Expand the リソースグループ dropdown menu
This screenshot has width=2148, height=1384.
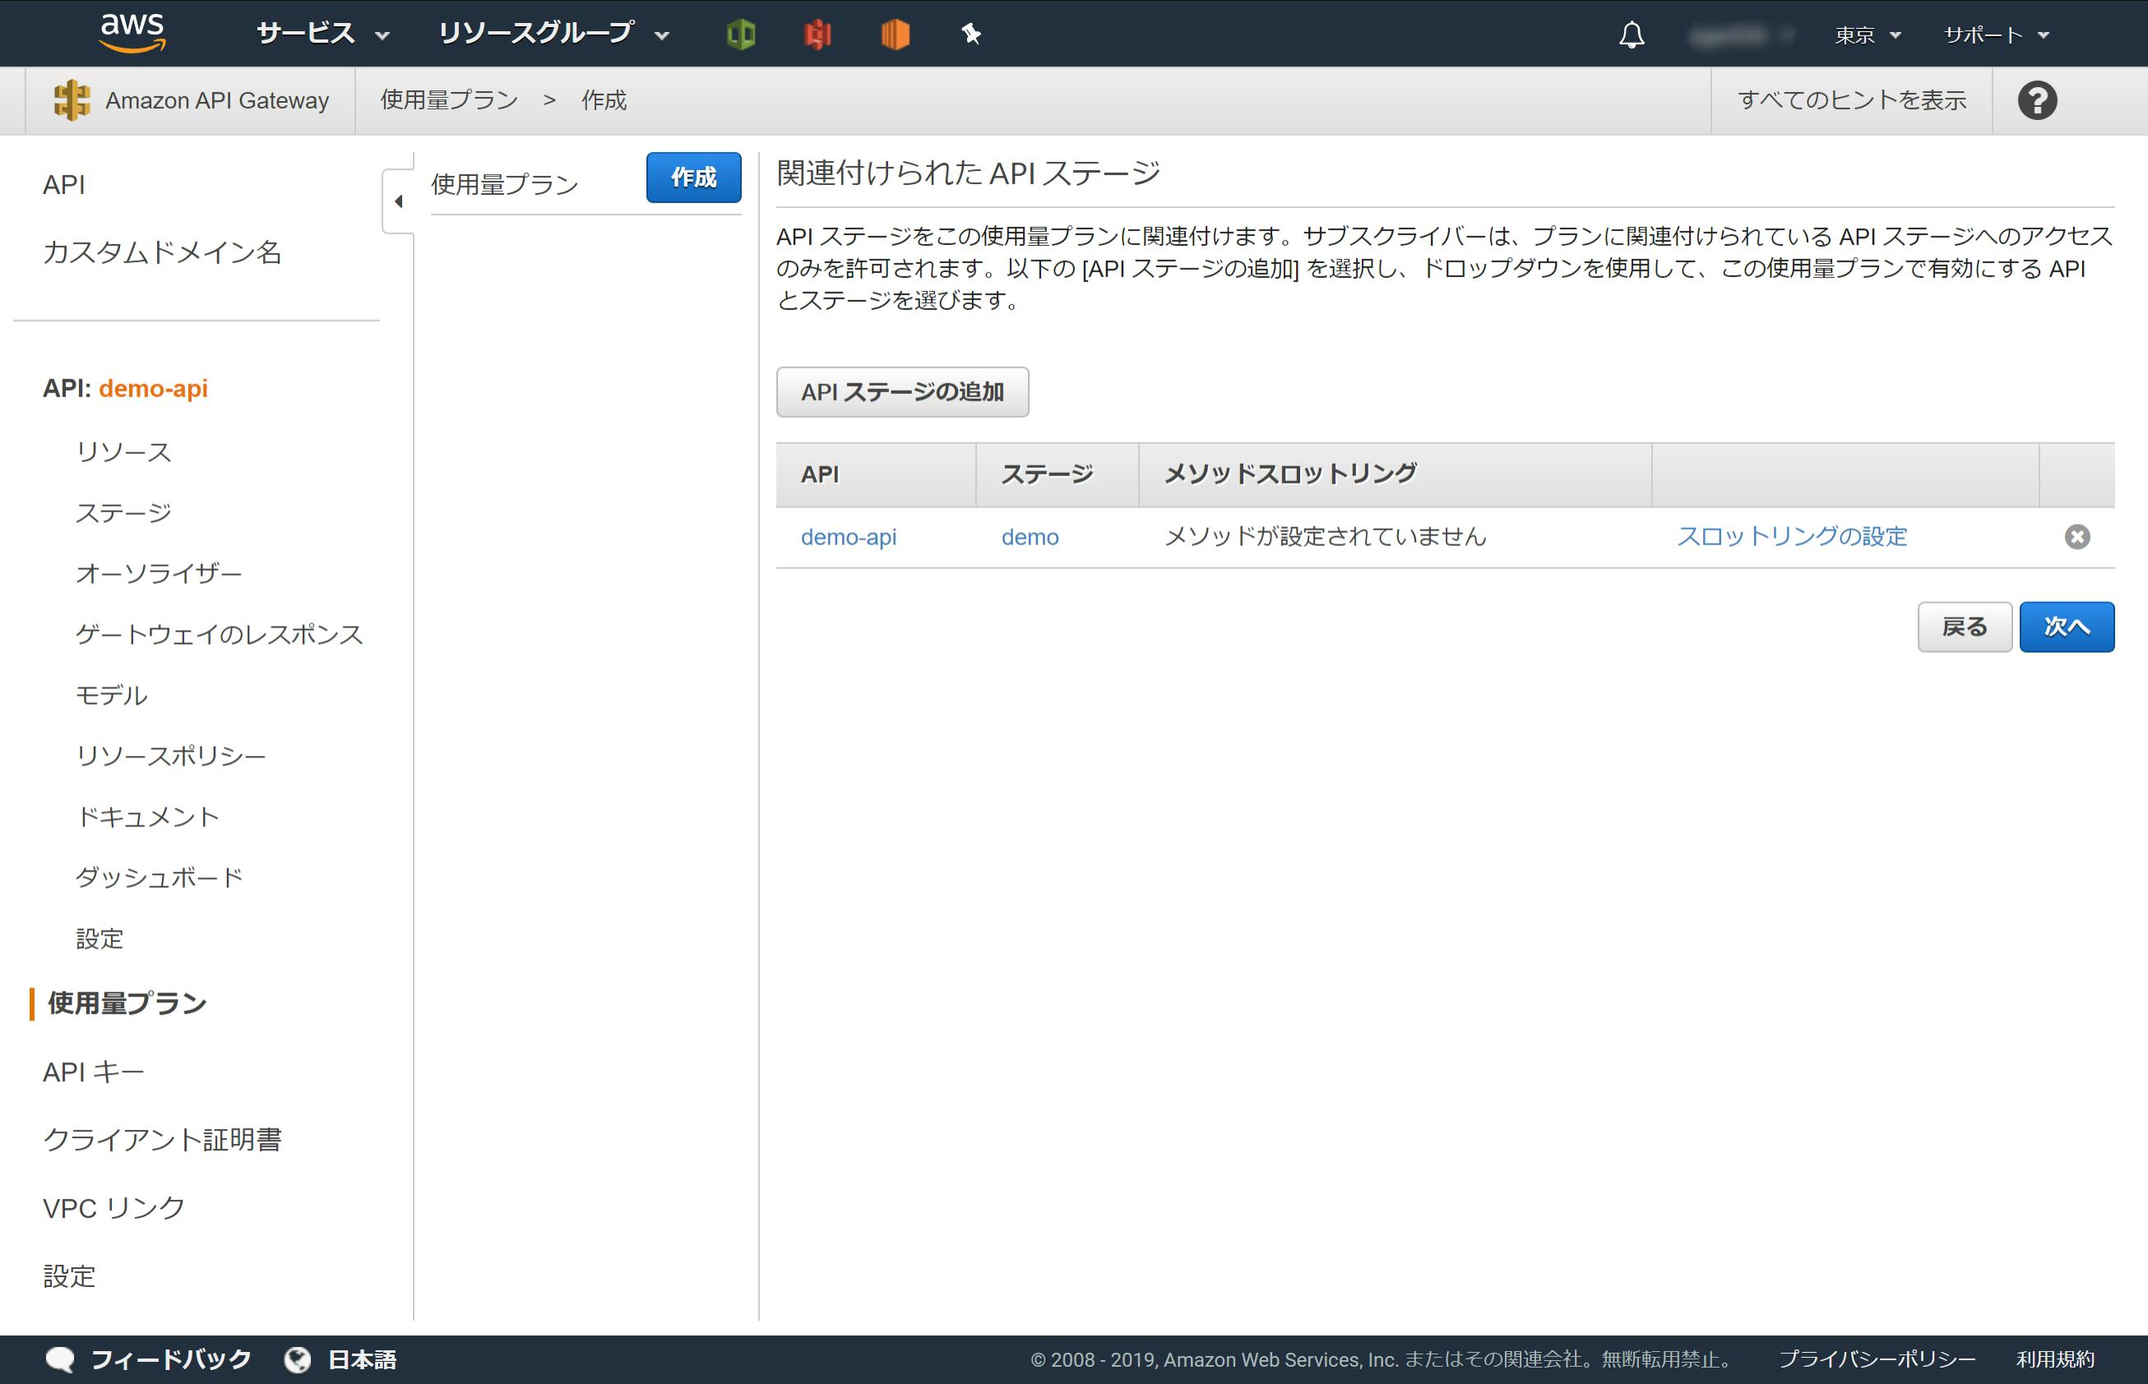(x=553, y=35)
